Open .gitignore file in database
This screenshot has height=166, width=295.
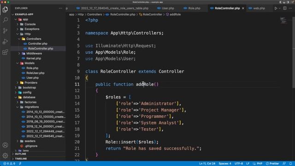coord(38,146)
